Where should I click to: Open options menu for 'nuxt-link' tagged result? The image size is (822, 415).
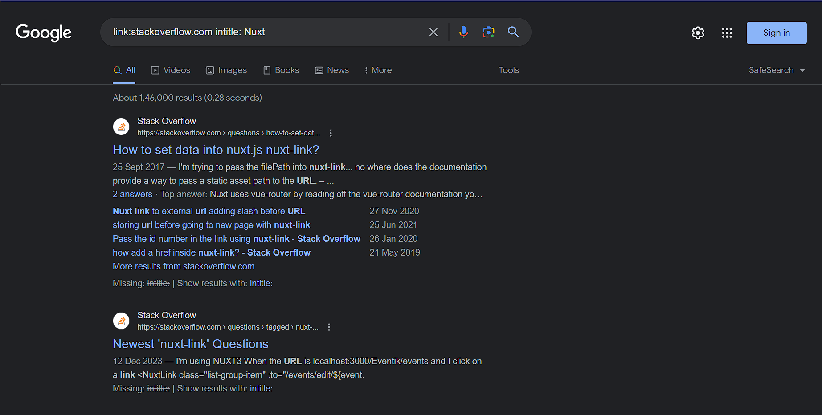[329, 327]
